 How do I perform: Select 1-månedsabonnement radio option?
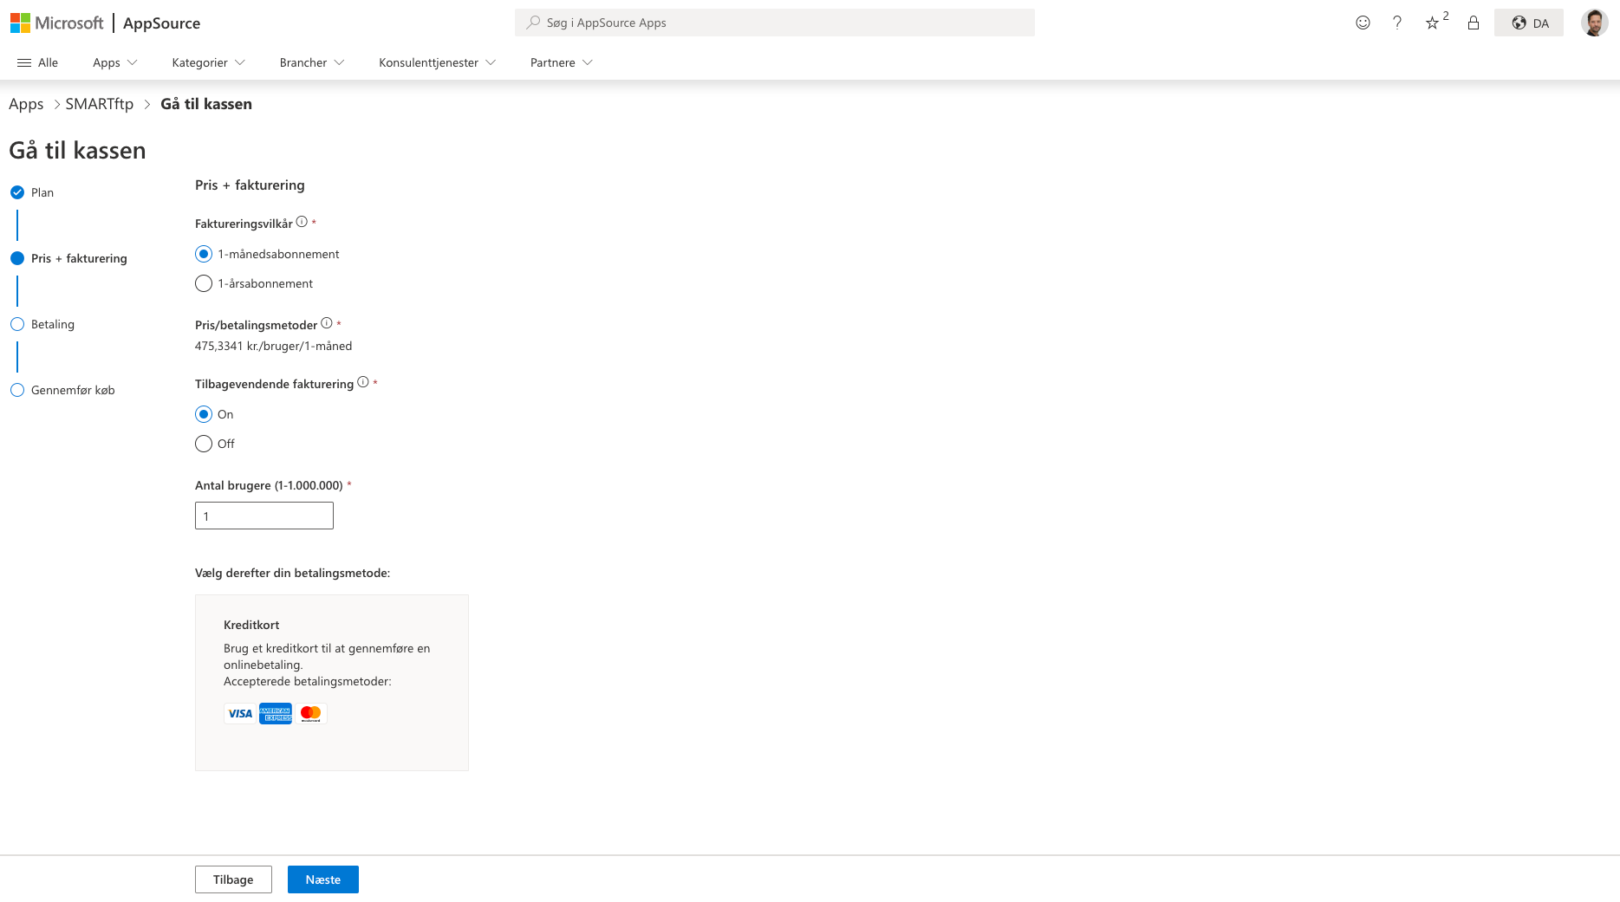(204, 254)
